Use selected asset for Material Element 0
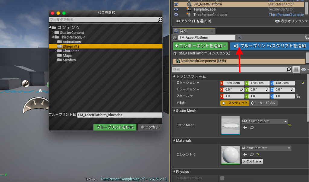Image resolution: width=309 pixels, height=182 pixels. click(x=245, y=154)
